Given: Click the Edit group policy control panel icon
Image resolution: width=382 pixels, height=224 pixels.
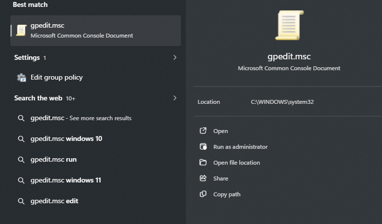Looking at the screenshot, I should (21, 78).
